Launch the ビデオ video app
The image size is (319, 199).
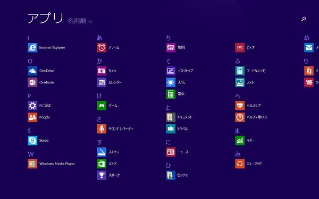click(245, 48)
